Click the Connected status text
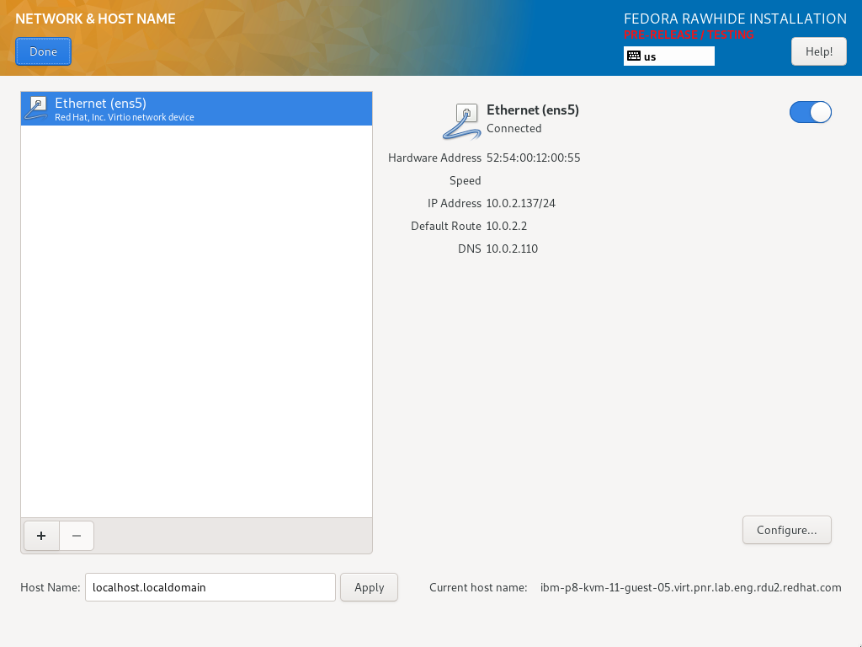This screenshot has height=647, width=862. tap(514, 128)
